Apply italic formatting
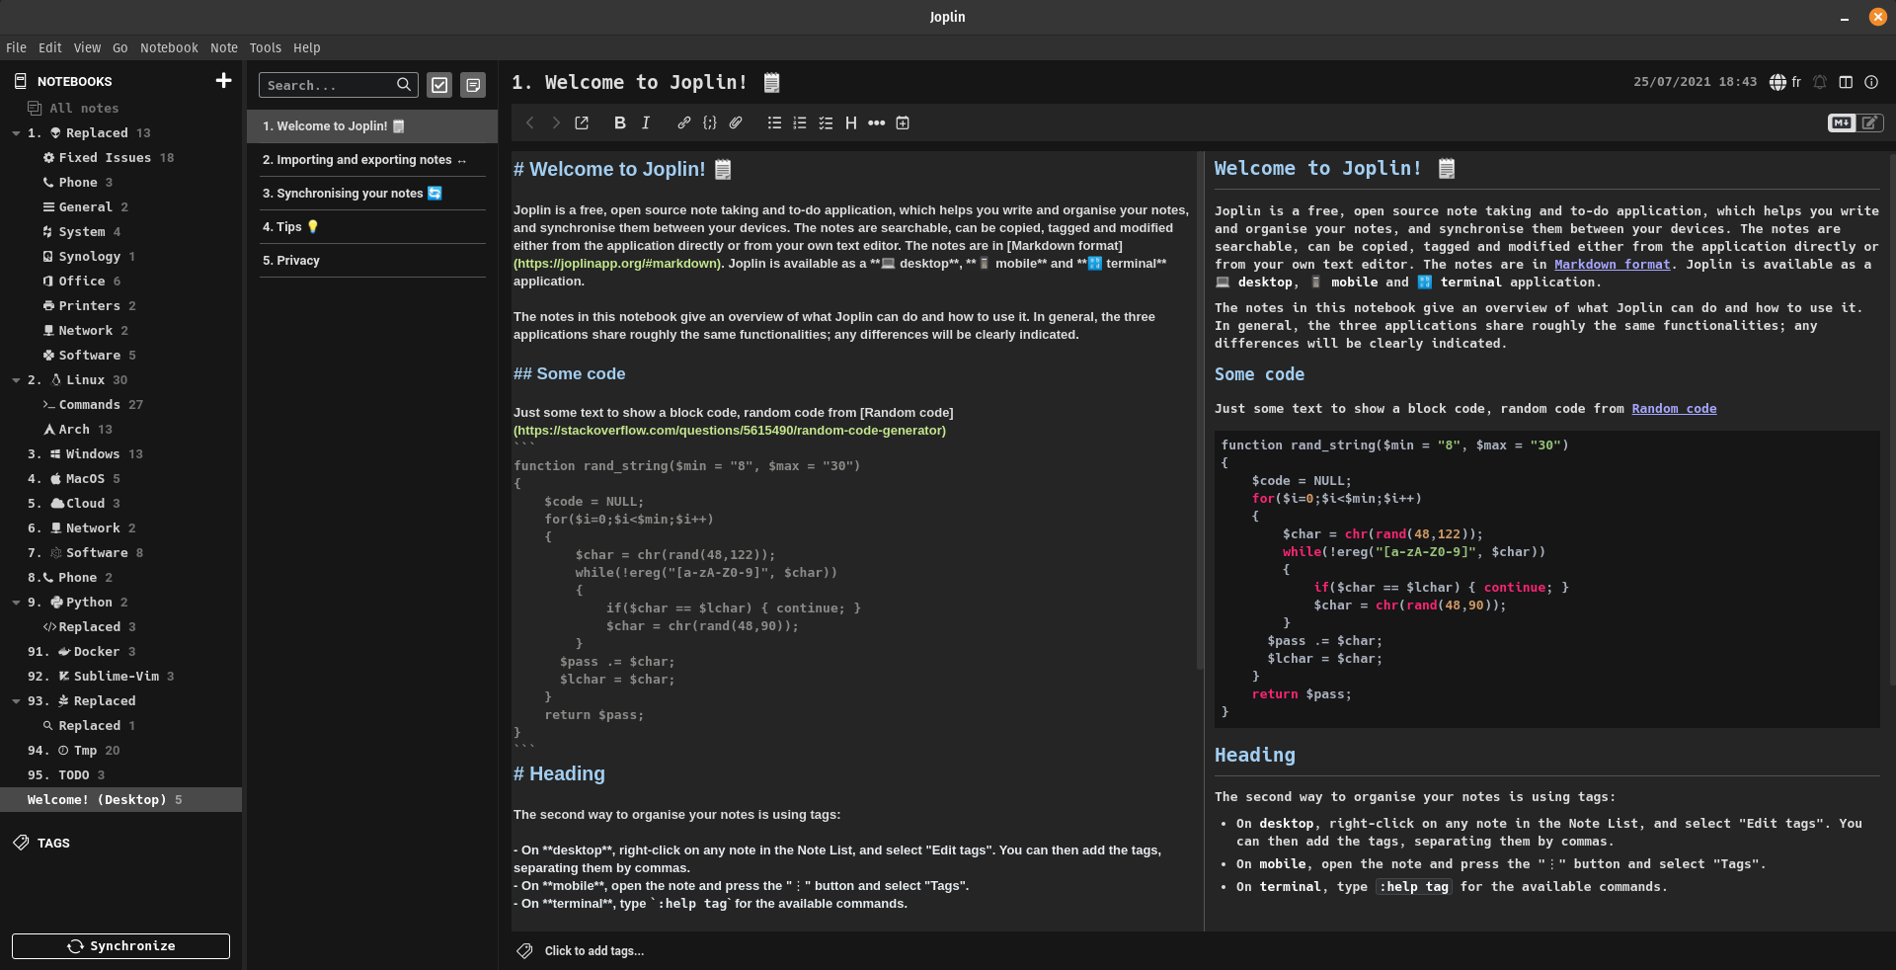Viewport: 1896px width, 970px height. pos(646,122)
